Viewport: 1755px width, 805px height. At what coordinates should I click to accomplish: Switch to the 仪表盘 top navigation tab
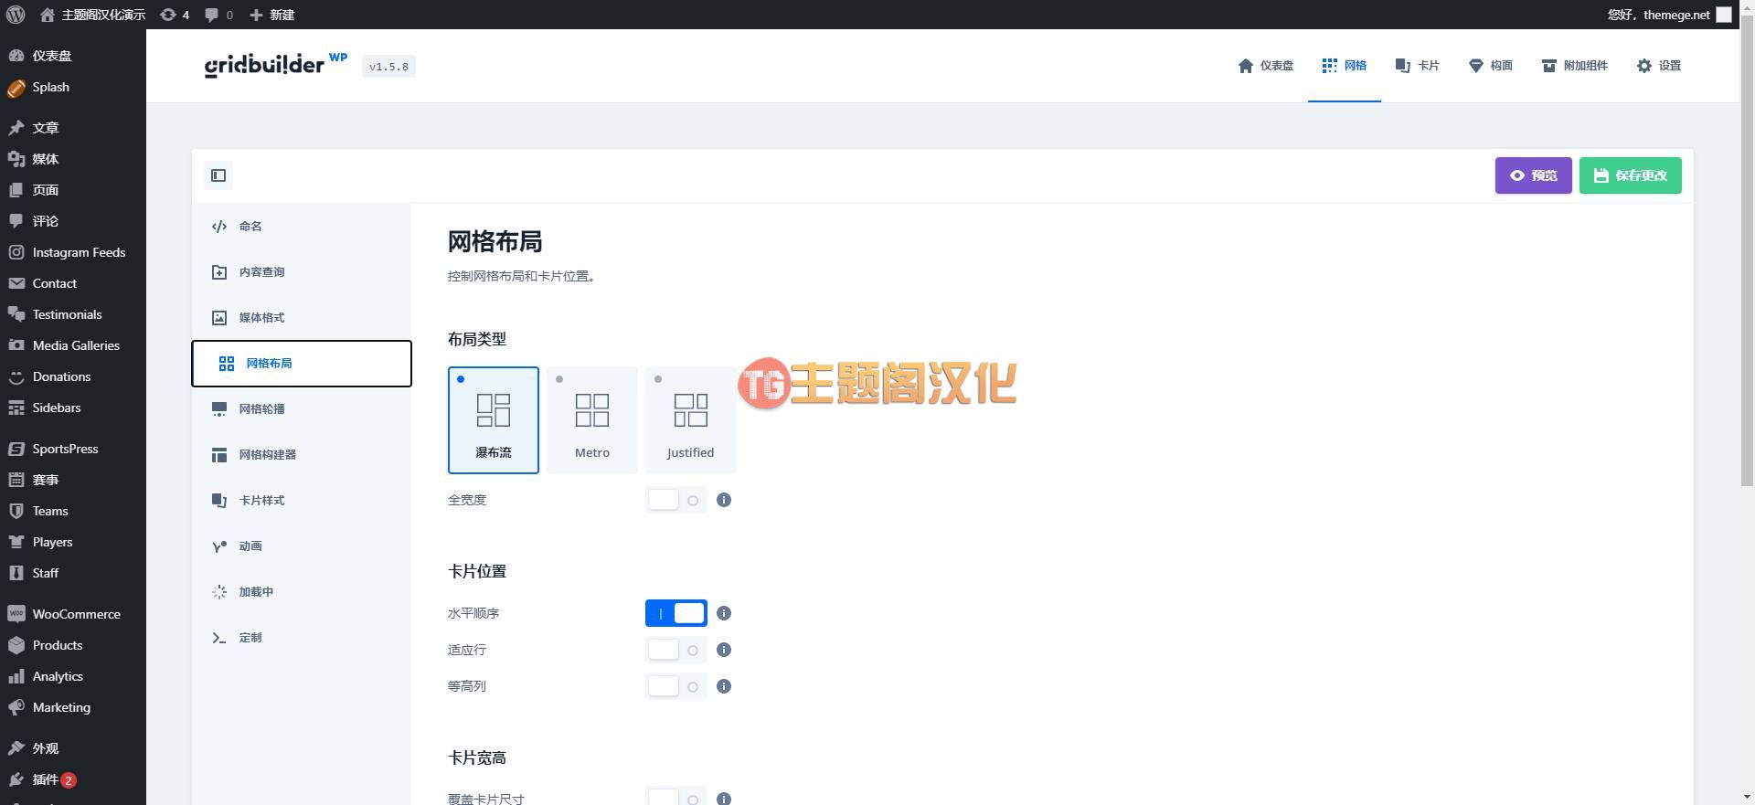click(x=1266, y=66)
